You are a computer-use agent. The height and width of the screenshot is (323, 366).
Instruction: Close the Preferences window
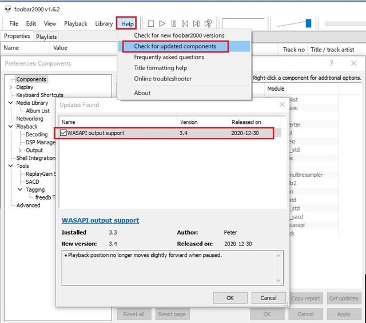[x=353, y=63]
